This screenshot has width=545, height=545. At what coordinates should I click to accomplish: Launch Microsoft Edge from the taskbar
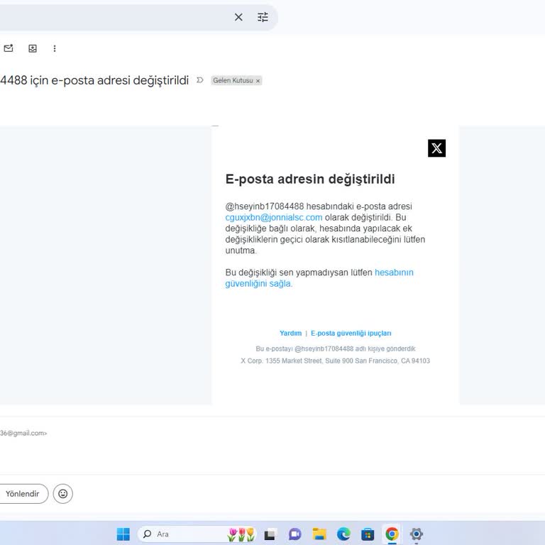(343, 534)
